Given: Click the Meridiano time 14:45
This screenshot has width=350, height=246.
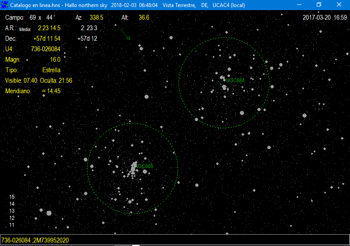Looking at the screenshot, I should (51, 91).
